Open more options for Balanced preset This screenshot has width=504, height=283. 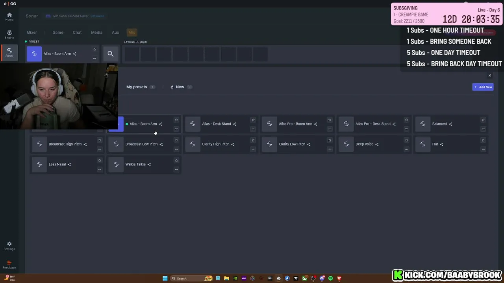coord(483,129)
